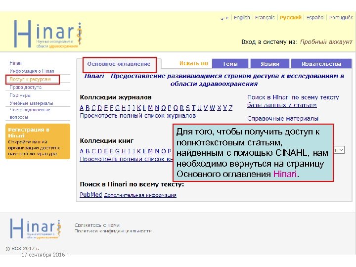Click Дополнительная информация next to PubMed
This screenshot has width=356, height=267.
[140, 195]
